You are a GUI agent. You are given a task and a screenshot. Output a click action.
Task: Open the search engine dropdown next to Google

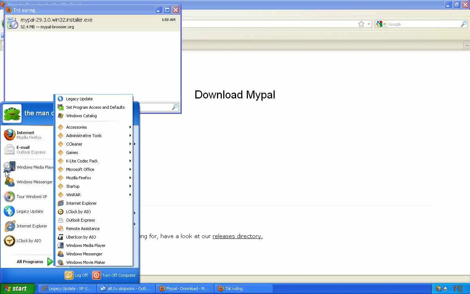[x=385, y=24]
